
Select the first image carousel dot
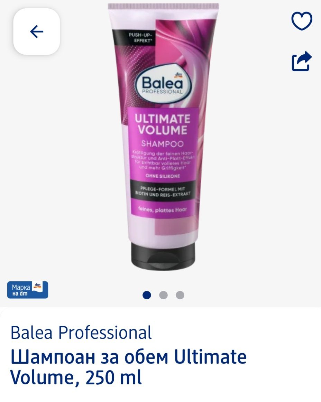click(147, 295)
